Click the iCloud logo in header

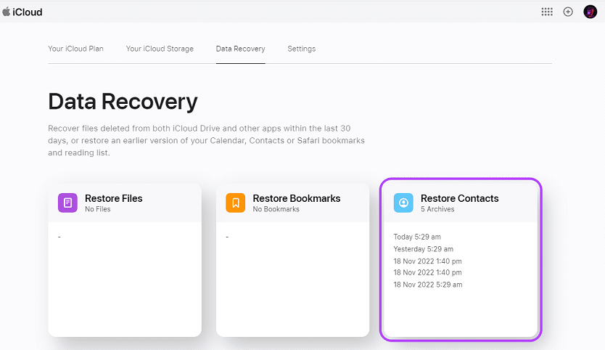[22, 12]
